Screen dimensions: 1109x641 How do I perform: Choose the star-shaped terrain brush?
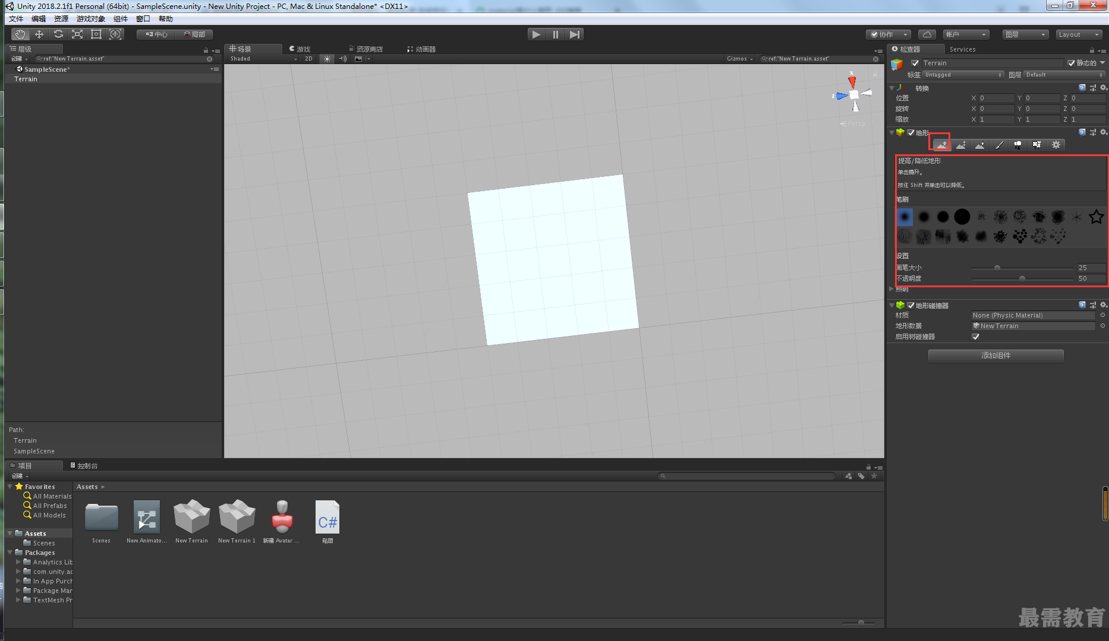click(1096, 217)
